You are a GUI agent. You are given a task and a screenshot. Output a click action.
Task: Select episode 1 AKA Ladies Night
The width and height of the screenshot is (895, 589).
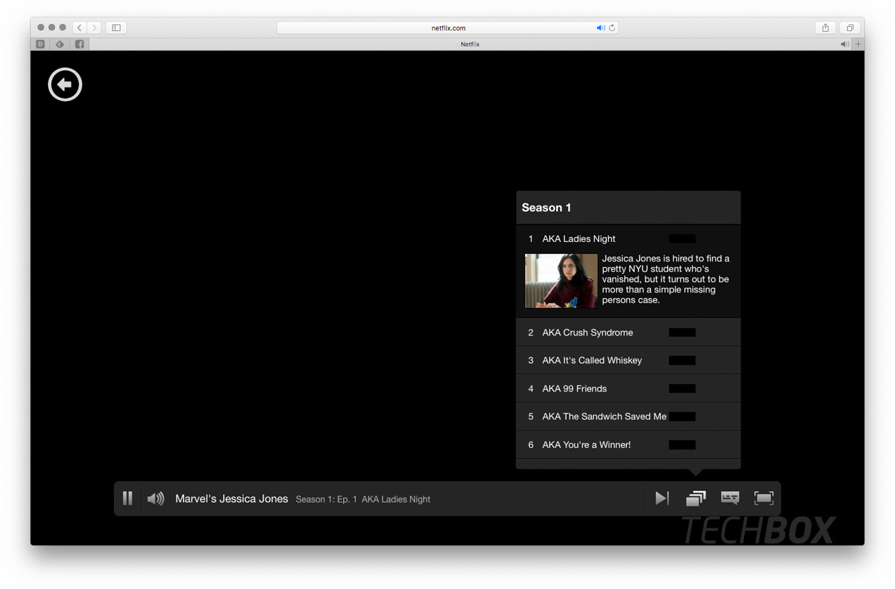tap(628, 239)
